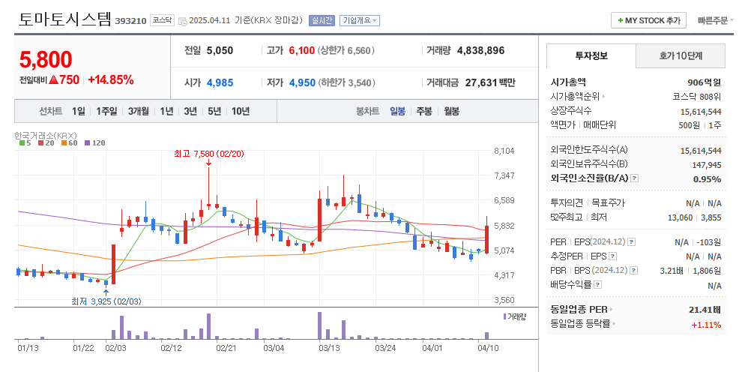Click the 외국인소진율 value 0.95%
This screenshot has width=748, height=372.
[x=707, y=179]
